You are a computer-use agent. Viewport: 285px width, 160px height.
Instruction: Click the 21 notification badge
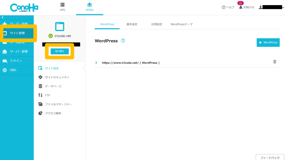click(x=240, y=3)
